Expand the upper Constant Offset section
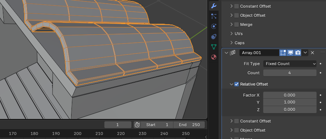This screenshot has width=326, height=139. pyautogui.click(x=231, y=6)
